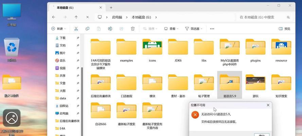Select the 知乎搜索 folder
302x136 pixels.
point(281,86)
